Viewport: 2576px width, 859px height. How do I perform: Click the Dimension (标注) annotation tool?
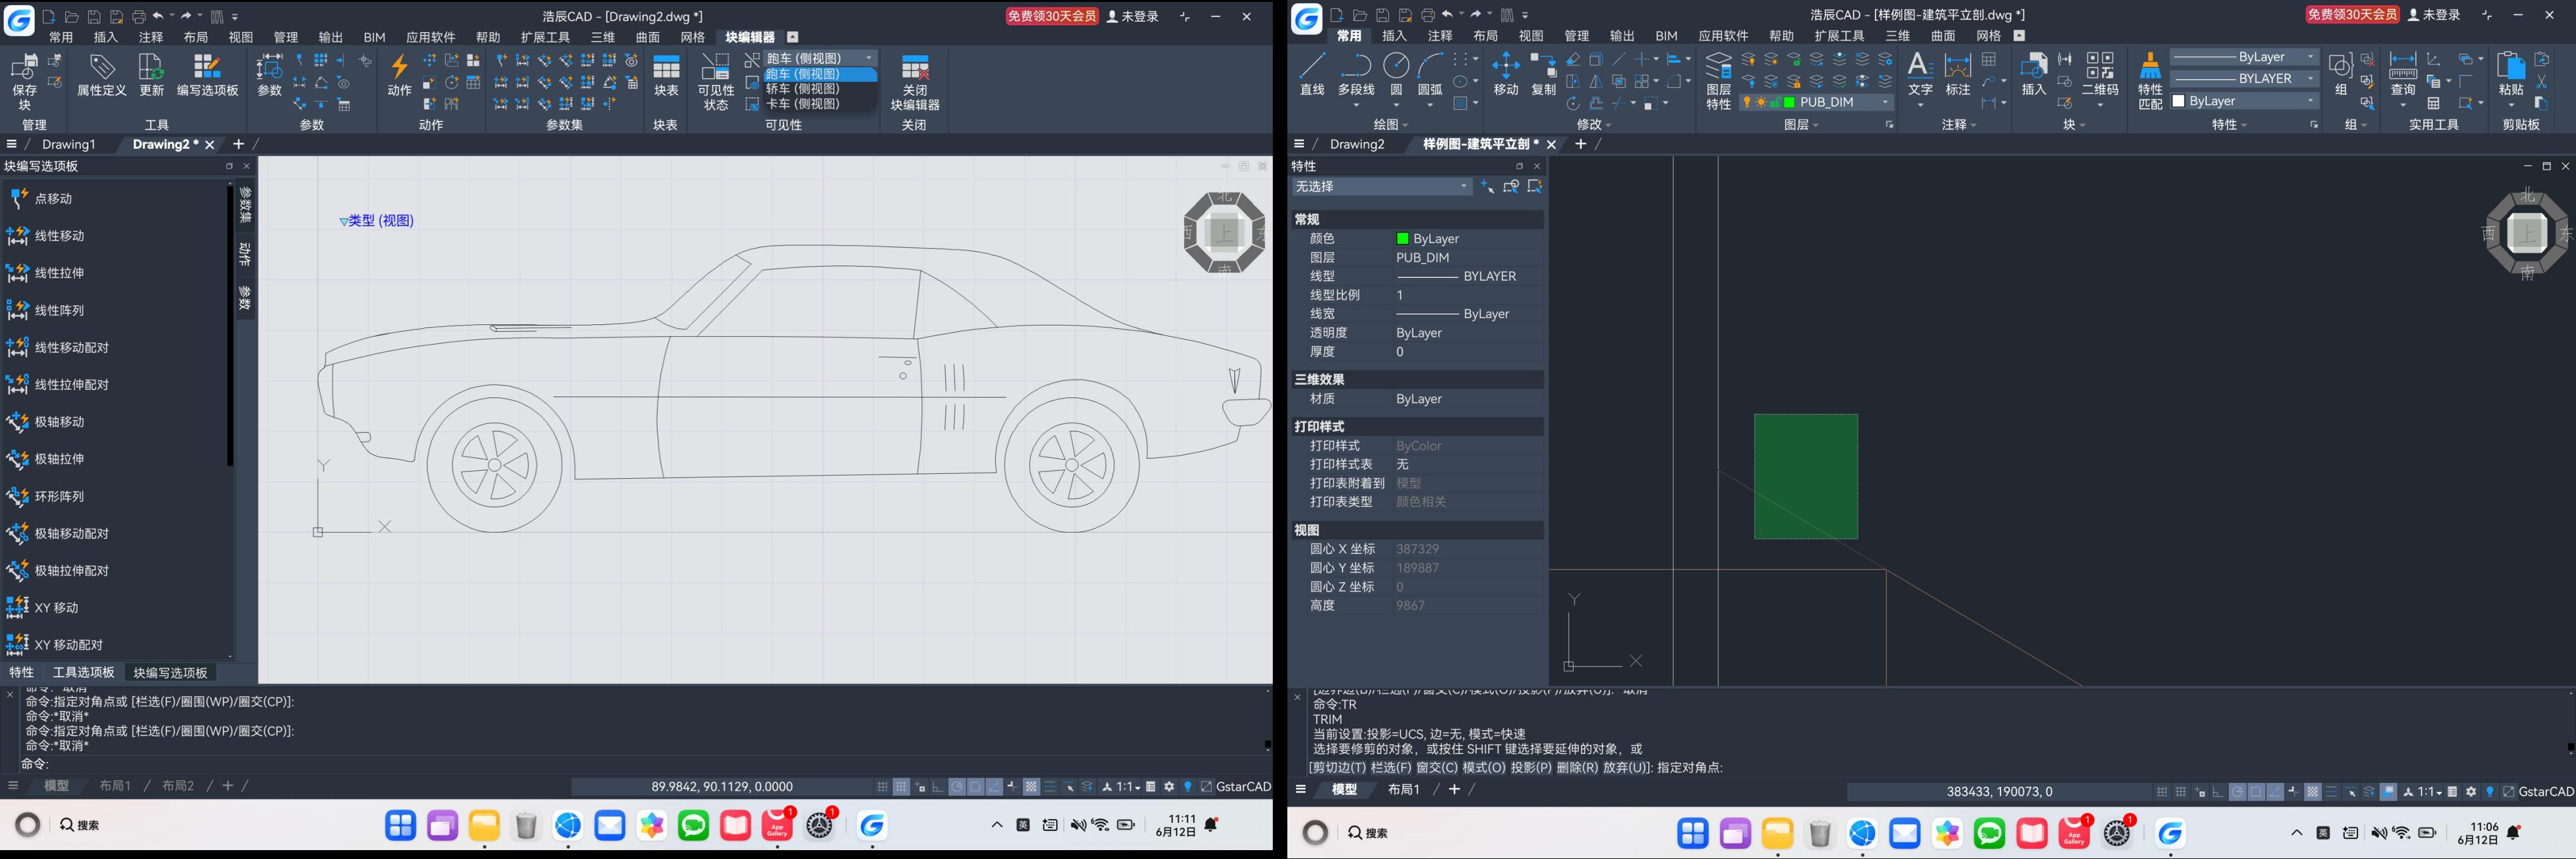[x=1957, y=75]
